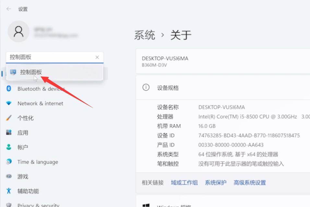Select the 没有可用于此显示器的笔或触控输入 value

pyautogui.click(x=241, y=164)
